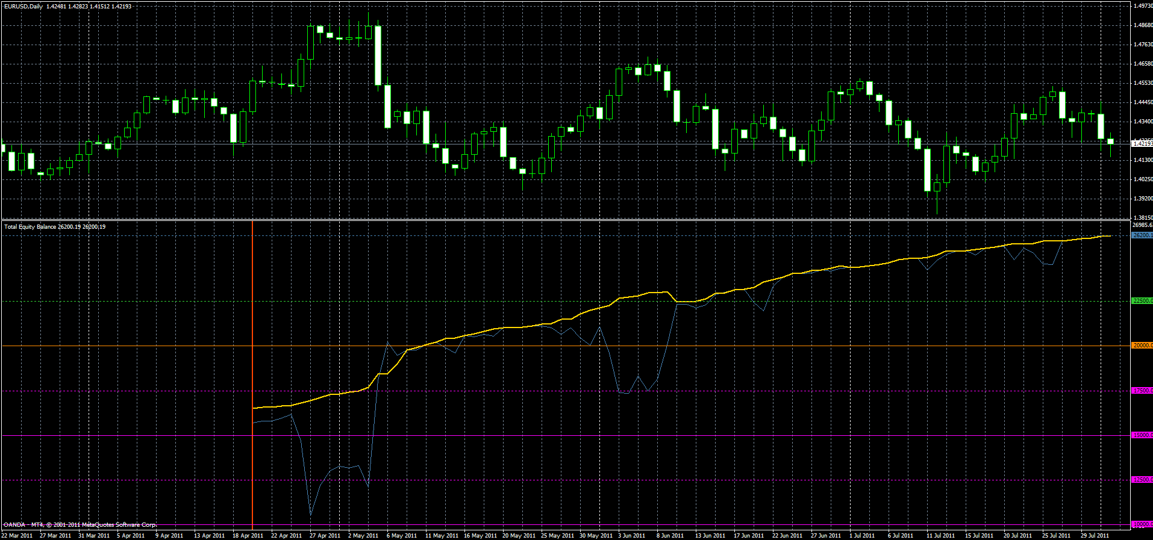Select the 6 Jul 2011 date label
The width and height of the screenshot is (1153, 540).
point(901,536)
